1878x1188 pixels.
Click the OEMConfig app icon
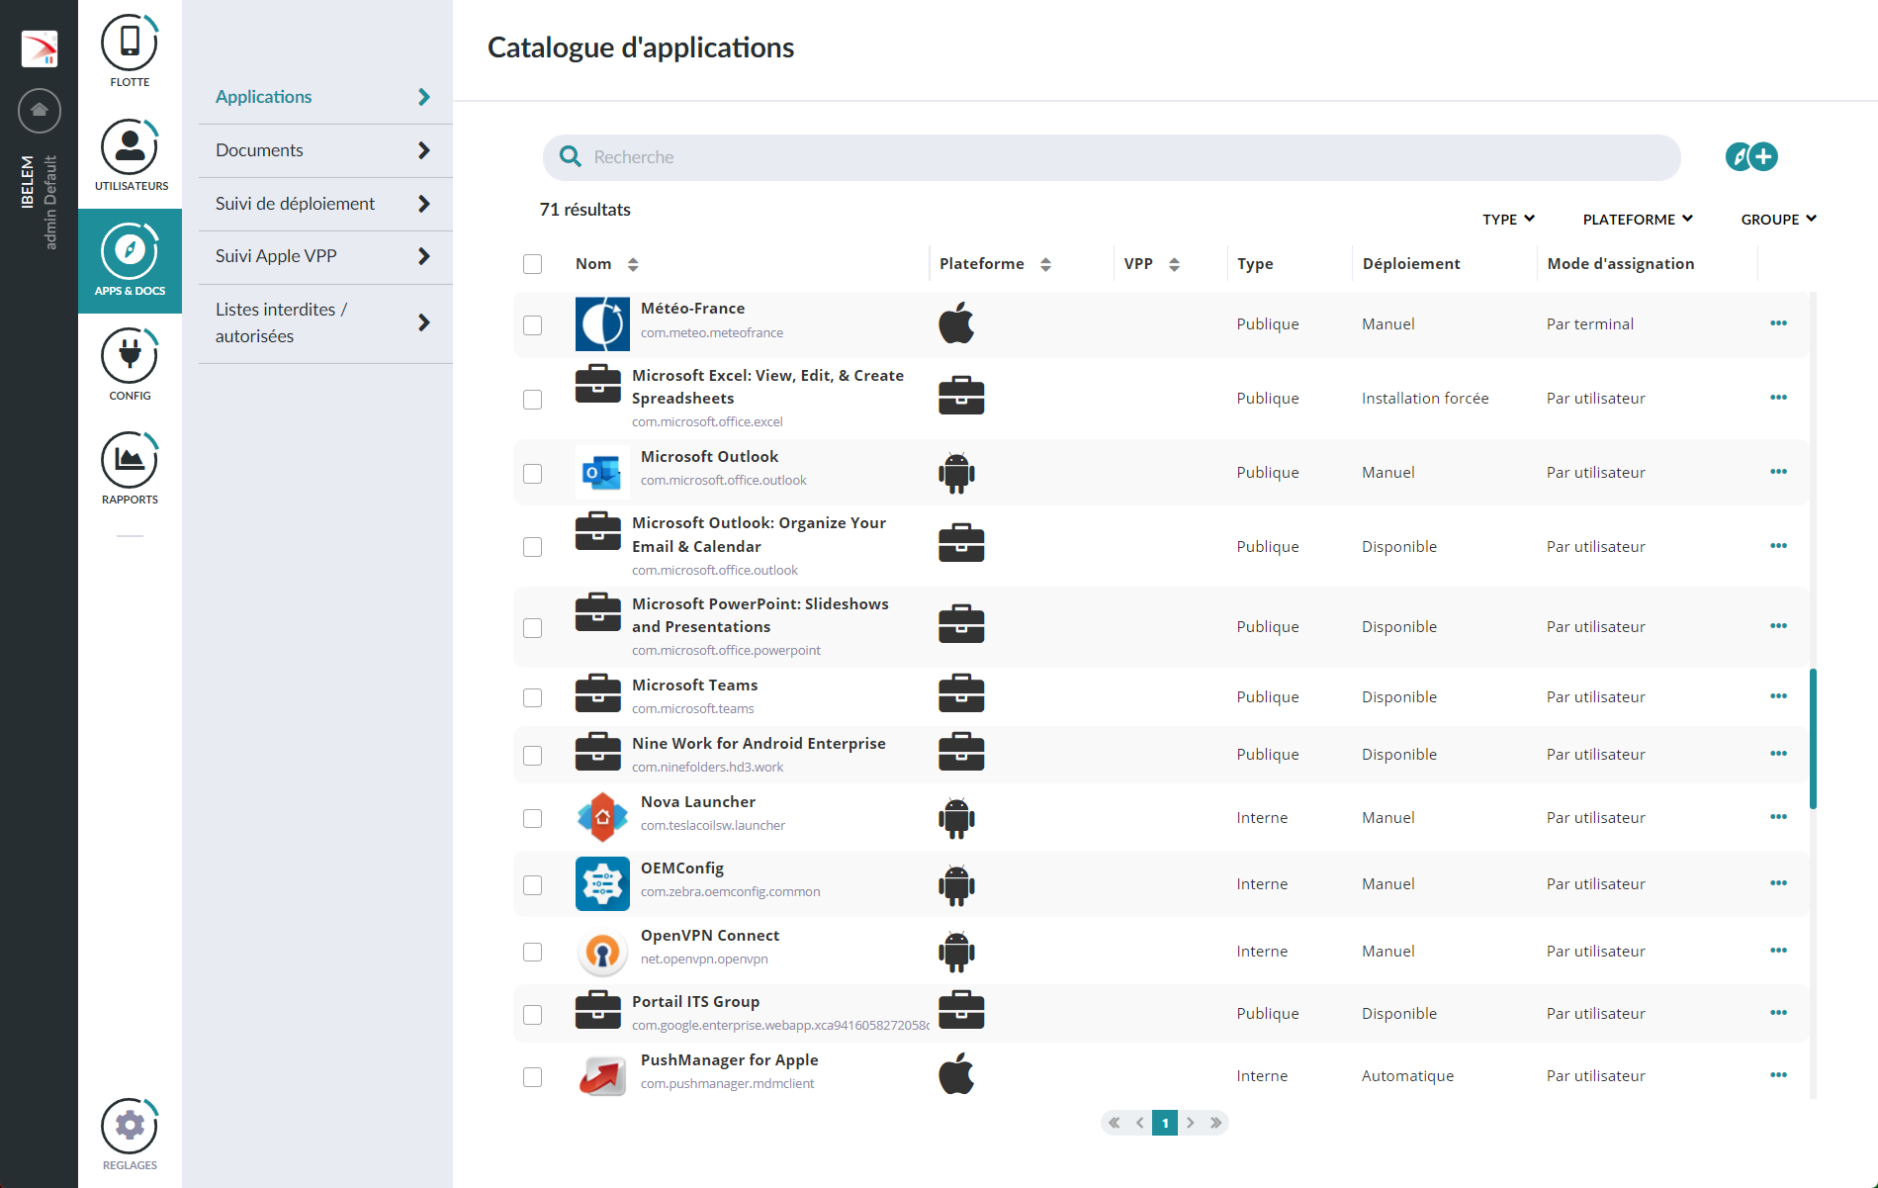[x=602, y=883]
